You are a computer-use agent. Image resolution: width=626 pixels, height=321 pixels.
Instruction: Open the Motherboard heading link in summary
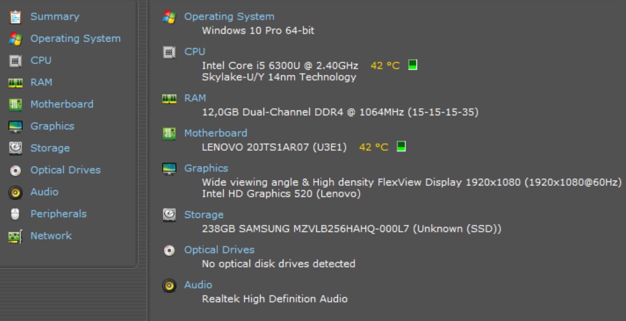click(215, 133)
